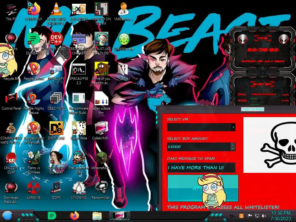
Task: Increase the bot amount with up arrow
Action: [x=233, y=145]
